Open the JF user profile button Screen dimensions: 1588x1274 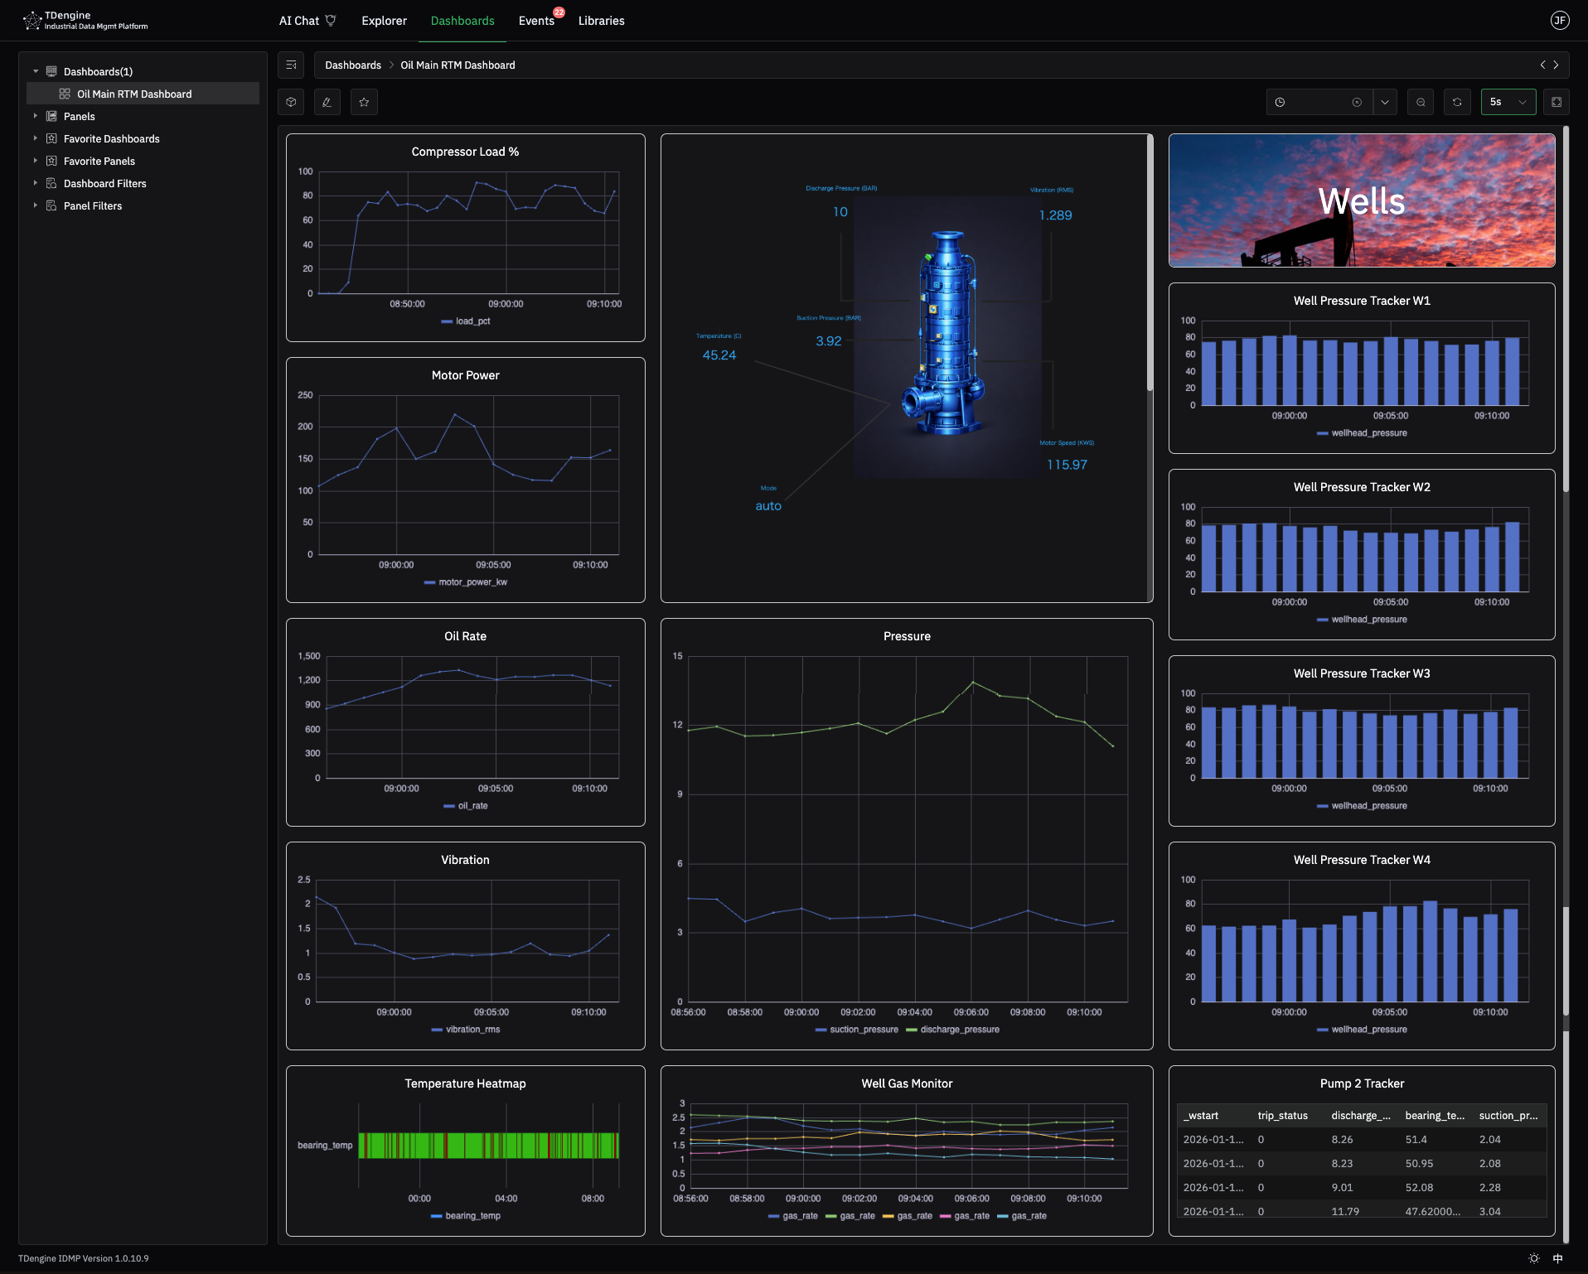click(1561, 20)
